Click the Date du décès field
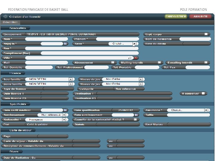This screenshot has height=161, width=215. pyautogui.click(x=196, y=44)
